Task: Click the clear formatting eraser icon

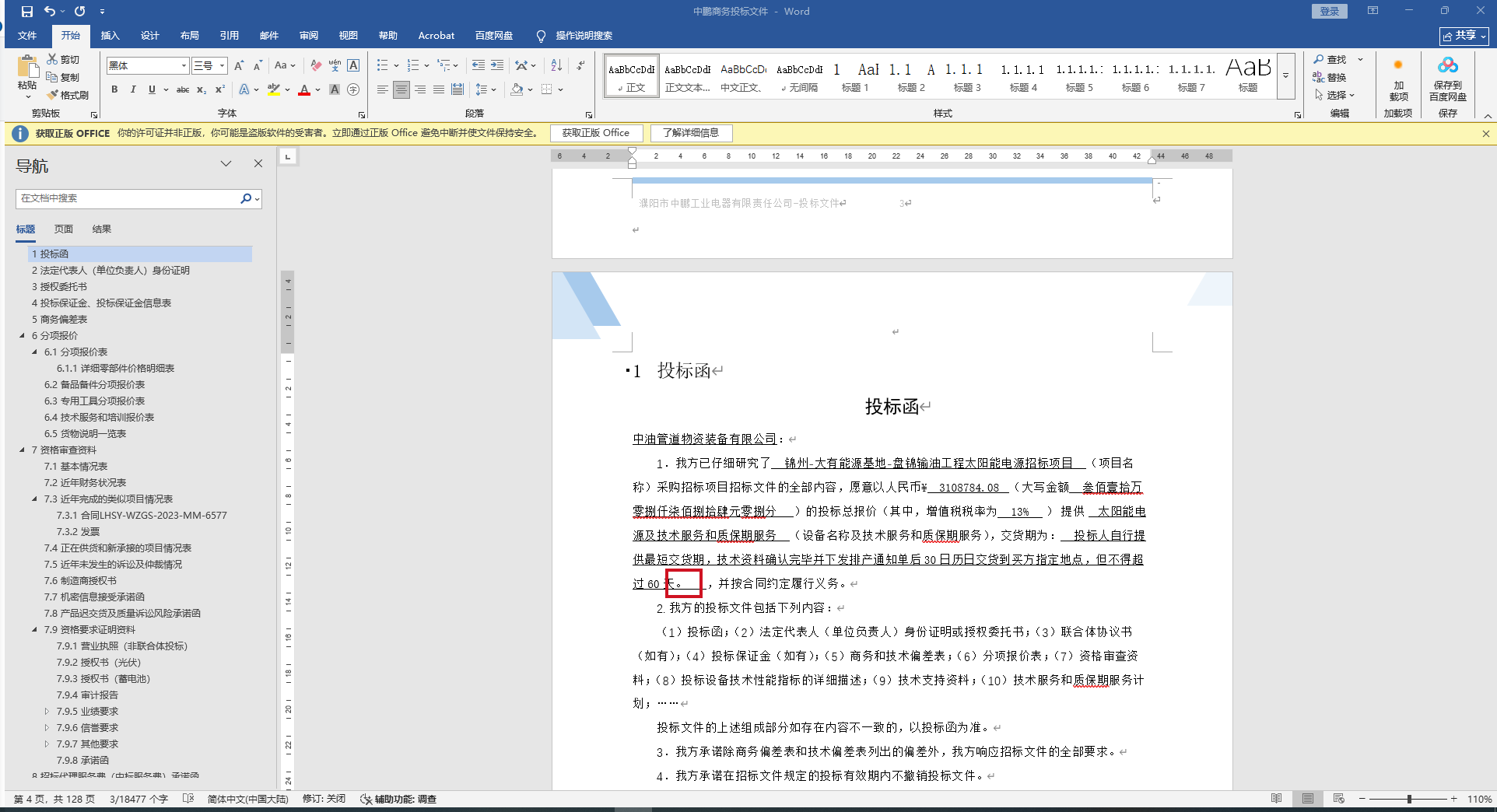Action: [x=315, y=65]
